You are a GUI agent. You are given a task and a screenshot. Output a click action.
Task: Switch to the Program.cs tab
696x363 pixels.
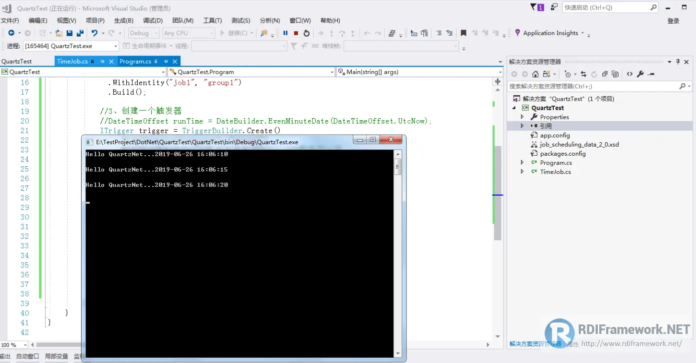tap(135, 62)
